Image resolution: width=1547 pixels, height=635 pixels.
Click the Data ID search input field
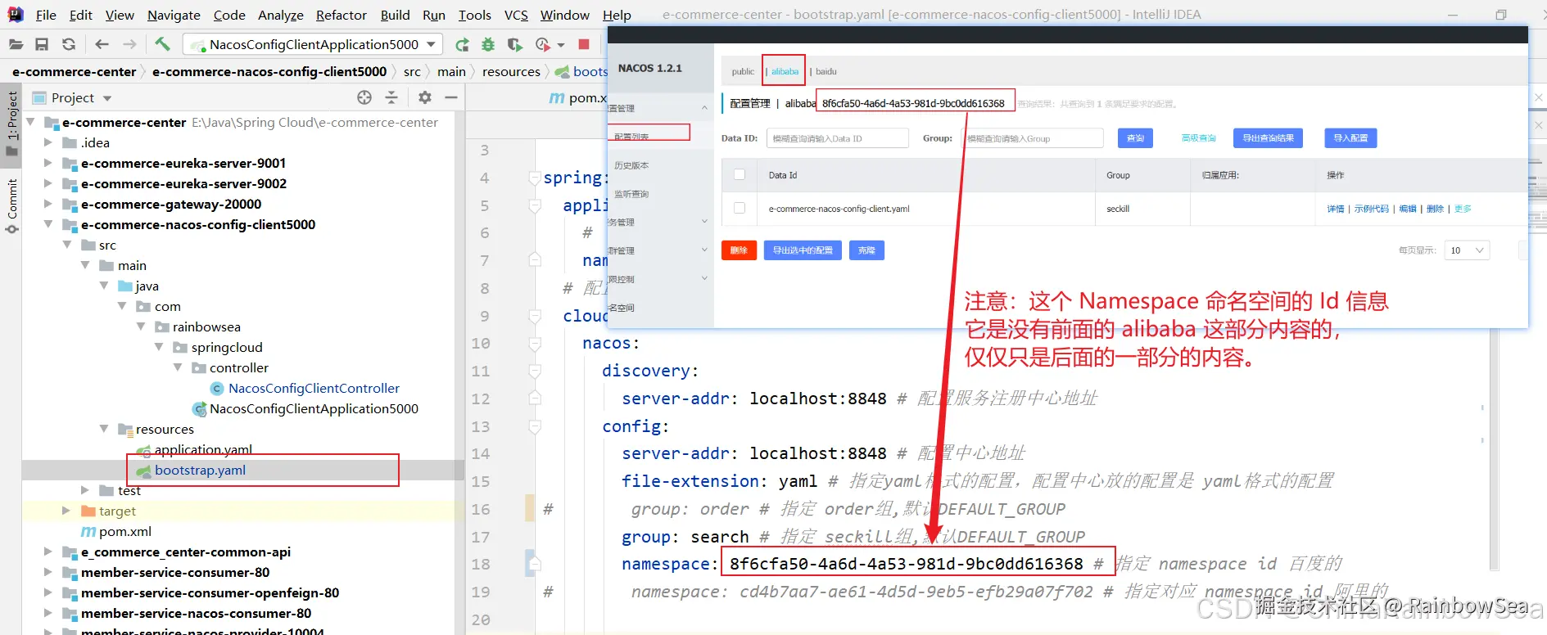click(x=838, y=138)
